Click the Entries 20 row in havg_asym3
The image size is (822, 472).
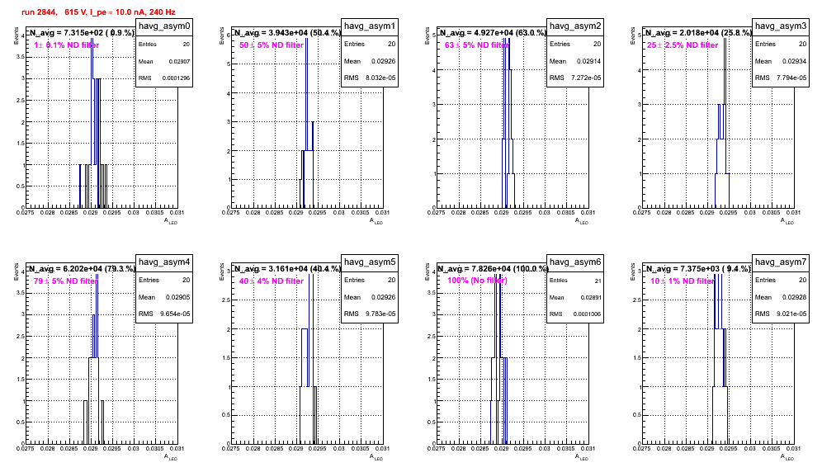click(781, 44)
